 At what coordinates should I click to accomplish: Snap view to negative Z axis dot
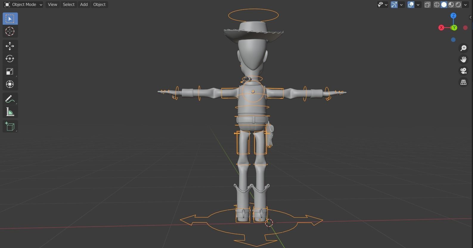[x=453, y=40]
